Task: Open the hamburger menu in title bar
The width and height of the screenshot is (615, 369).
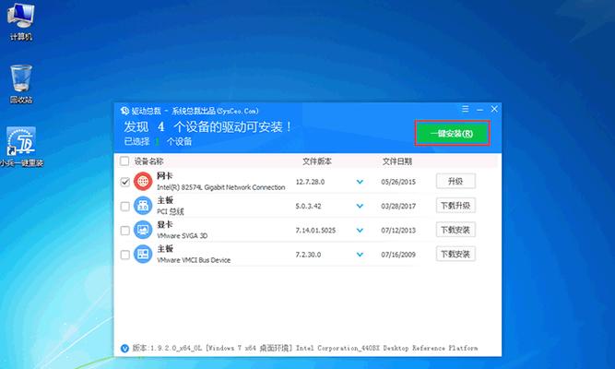Action: [x=466, y=109]
